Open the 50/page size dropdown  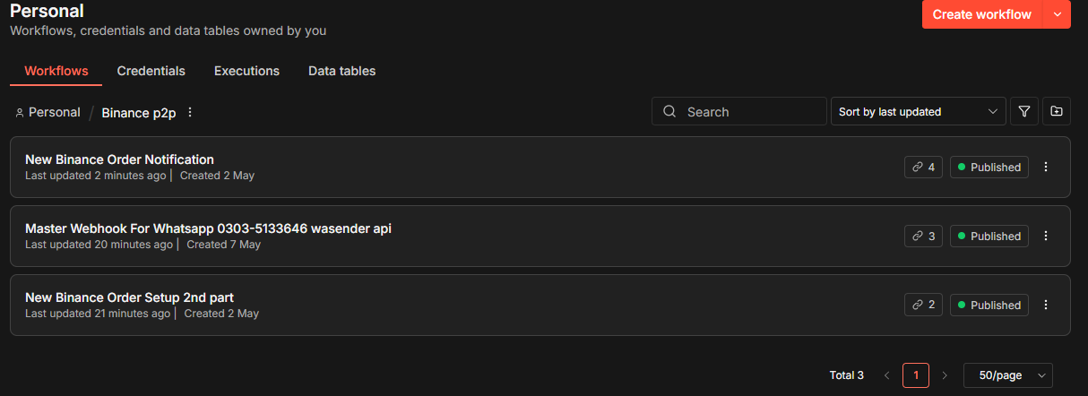coord(1008,375)
